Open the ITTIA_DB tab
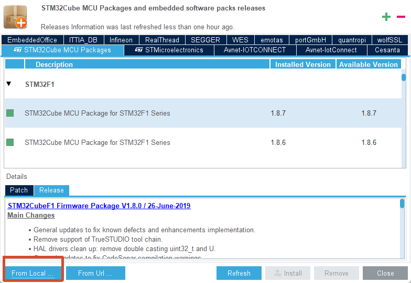The image size is (411, 283). point(83,40)
